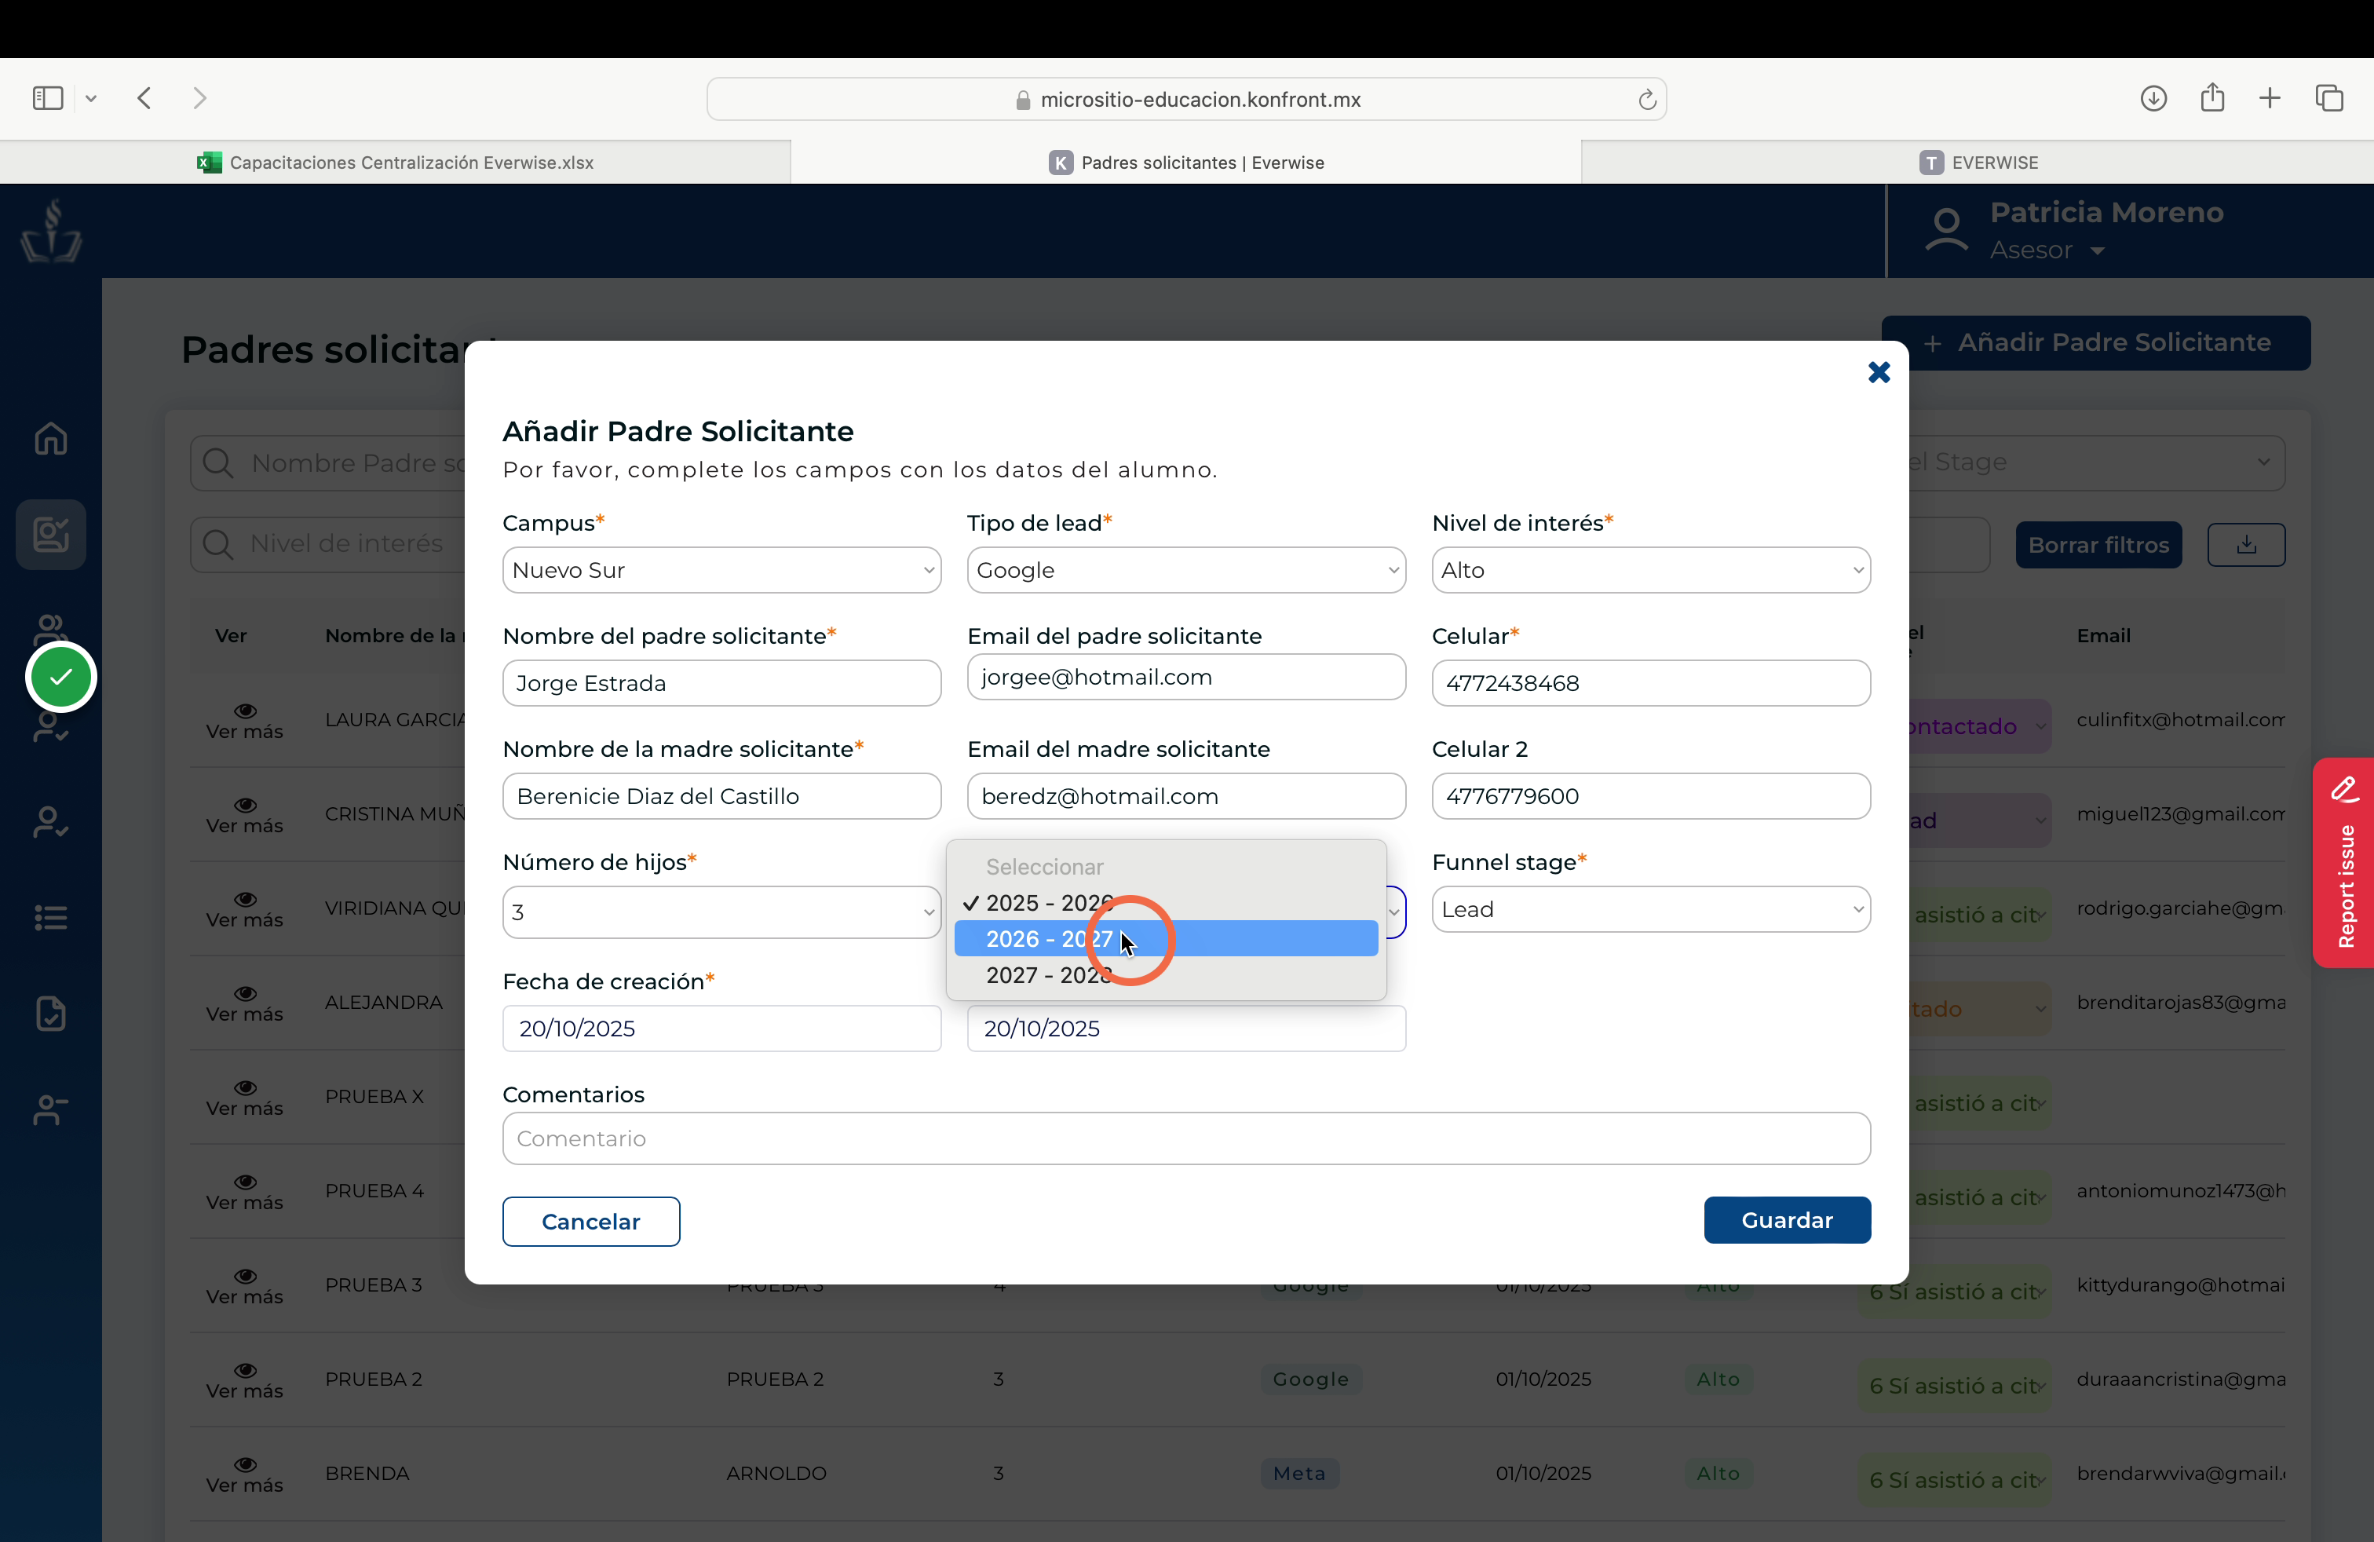Click the Comentarios input field
Image resolution: width=2374 pixels, height=1542 pixels.
click(x=1186, y=1138)
